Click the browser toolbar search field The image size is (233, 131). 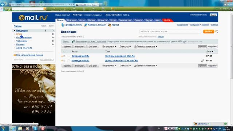[28, 9]
